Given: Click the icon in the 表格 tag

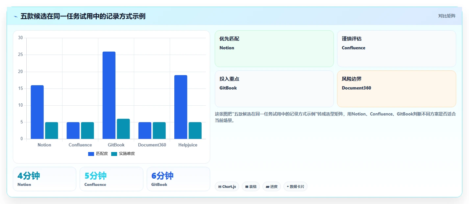Looking at the screenshot, I should 247,187.
